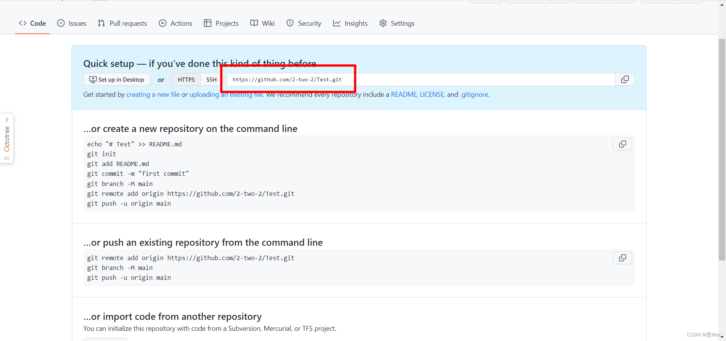Click the git init command line

click(102, 154)
